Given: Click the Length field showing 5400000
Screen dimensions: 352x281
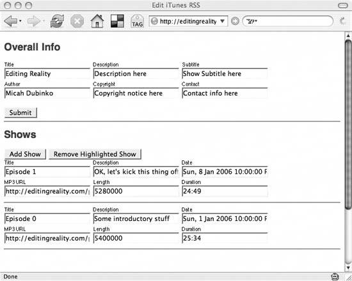Looking at the screenshot, I should [x=136, y=238].
